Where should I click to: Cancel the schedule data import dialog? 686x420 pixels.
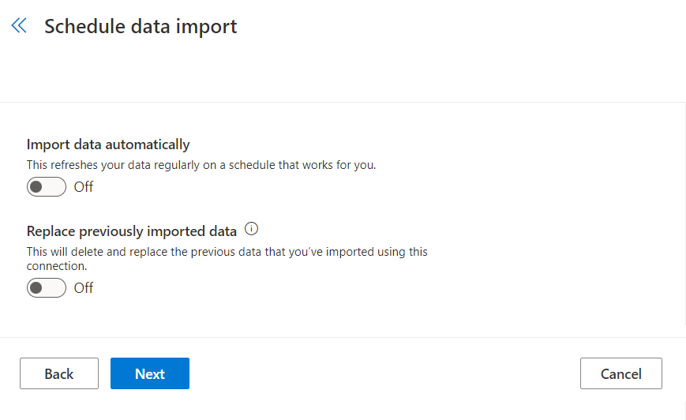click(x=620, y=373)
